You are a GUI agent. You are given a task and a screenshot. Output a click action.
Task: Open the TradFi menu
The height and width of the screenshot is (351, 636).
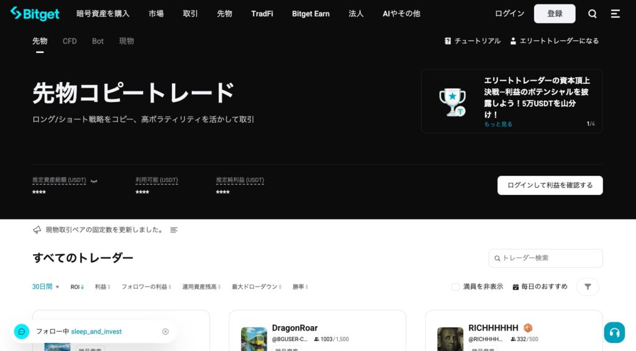click(262, 14)
